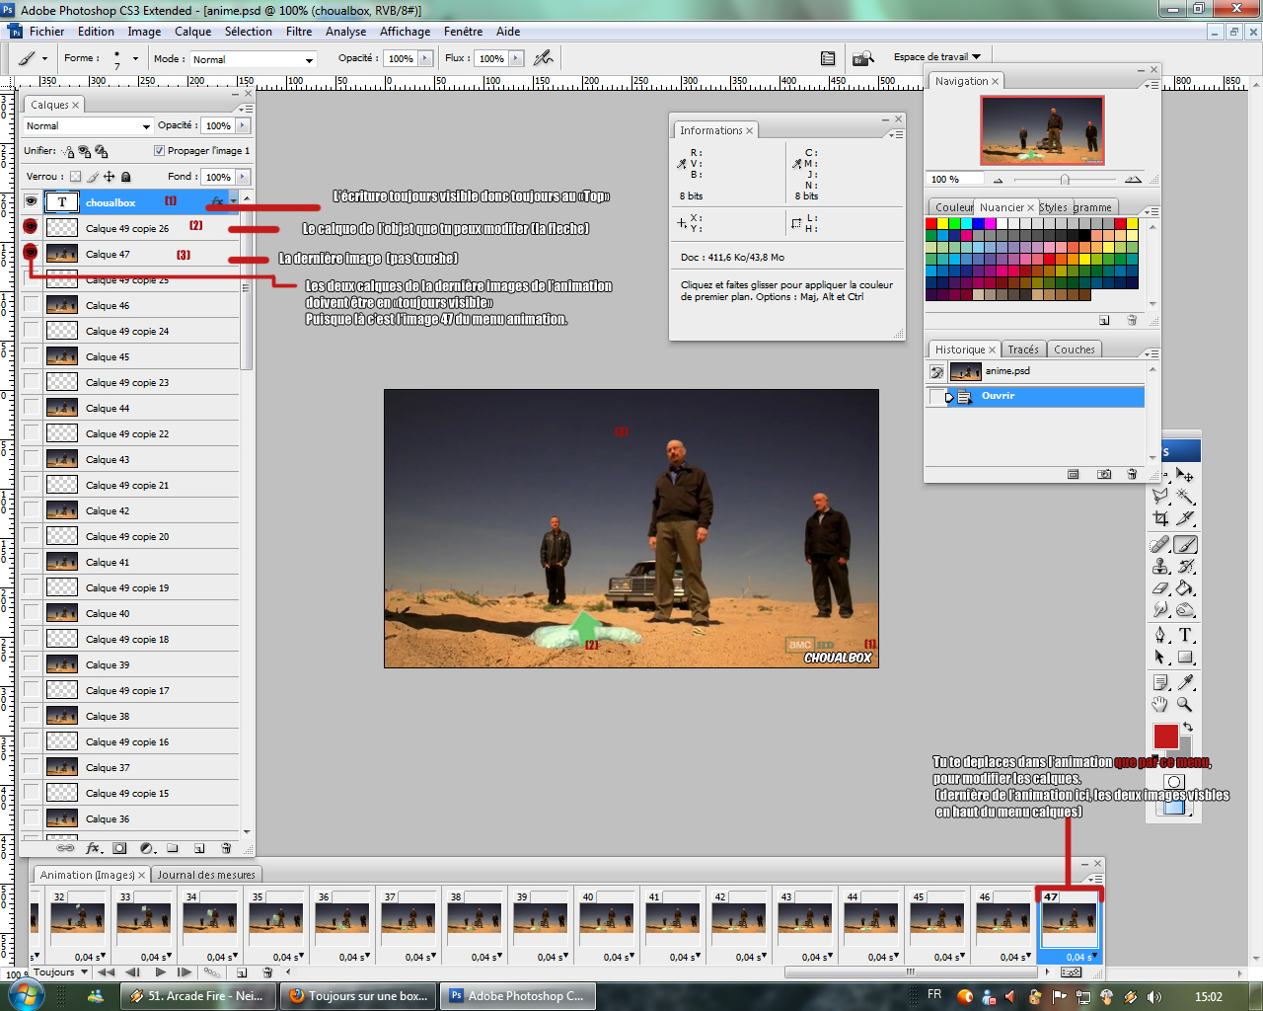The image size is (1263, 1011).
Task: Delete layer with Calques panel trash icon
Action: tap(226, 848)
